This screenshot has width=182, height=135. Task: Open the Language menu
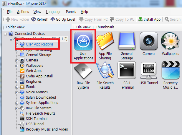54,12
